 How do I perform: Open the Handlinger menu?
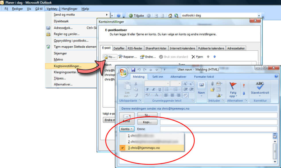pyautogui.click(x=69, y=9)
